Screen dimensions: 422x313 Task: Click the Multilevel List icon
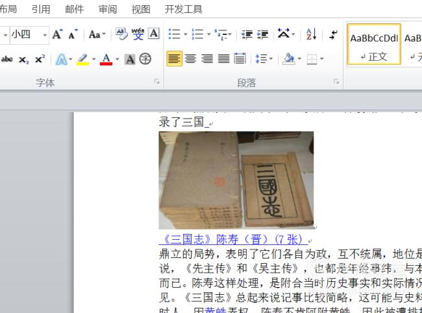(221, 34)
